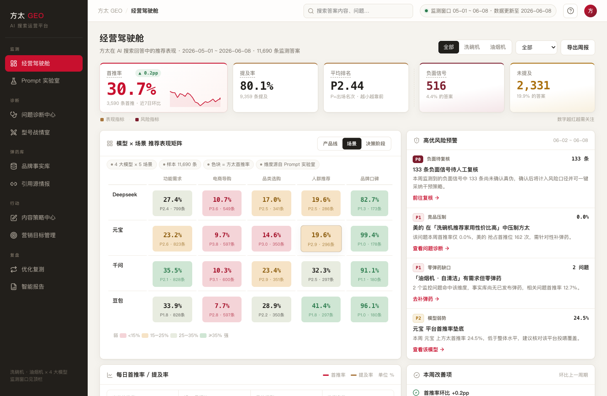Viewport: 607px width, 396px height.
Task: Click the 型号战情室 crossed-swords icon
Action: click(13, 132)
